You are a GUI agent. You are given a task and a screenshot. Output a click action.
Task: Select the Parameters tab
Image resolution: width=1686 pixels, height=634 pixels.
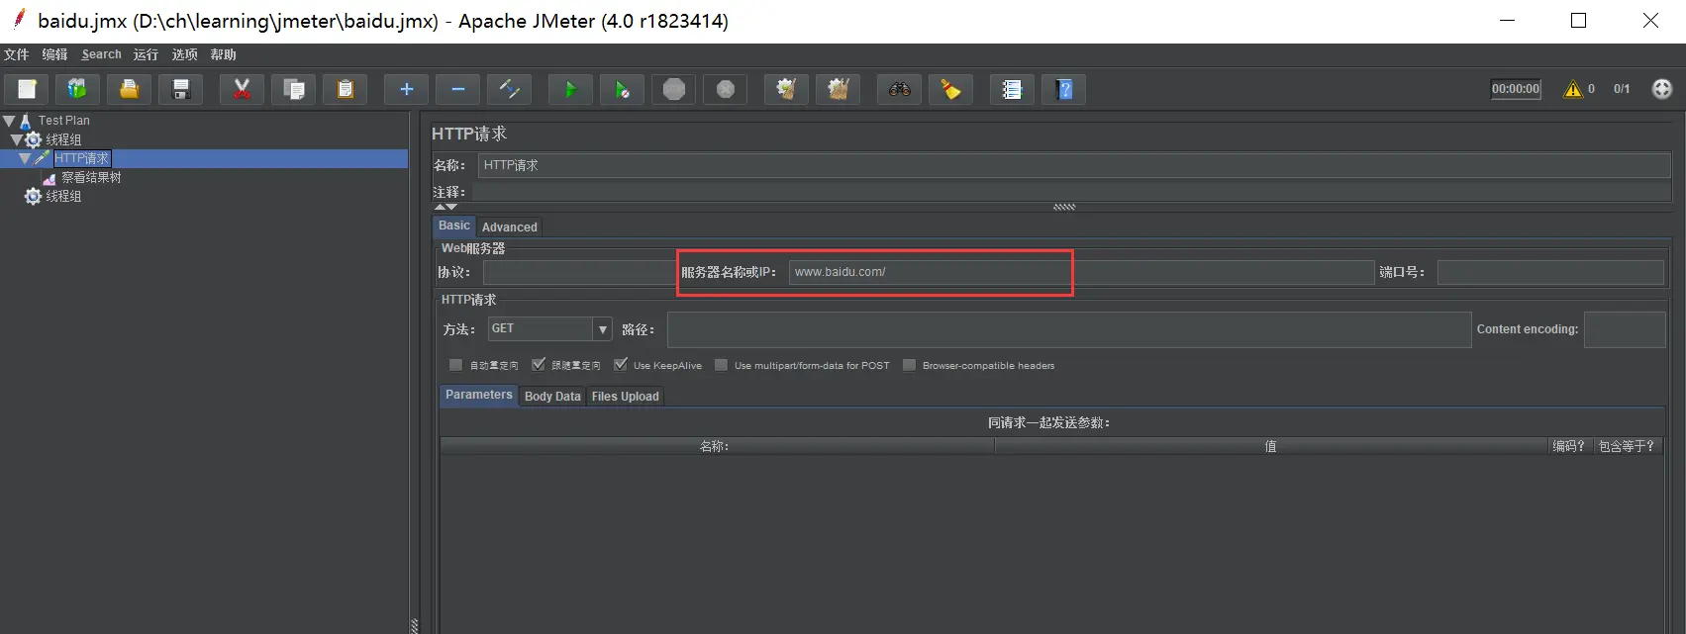(x=479, y=395)
